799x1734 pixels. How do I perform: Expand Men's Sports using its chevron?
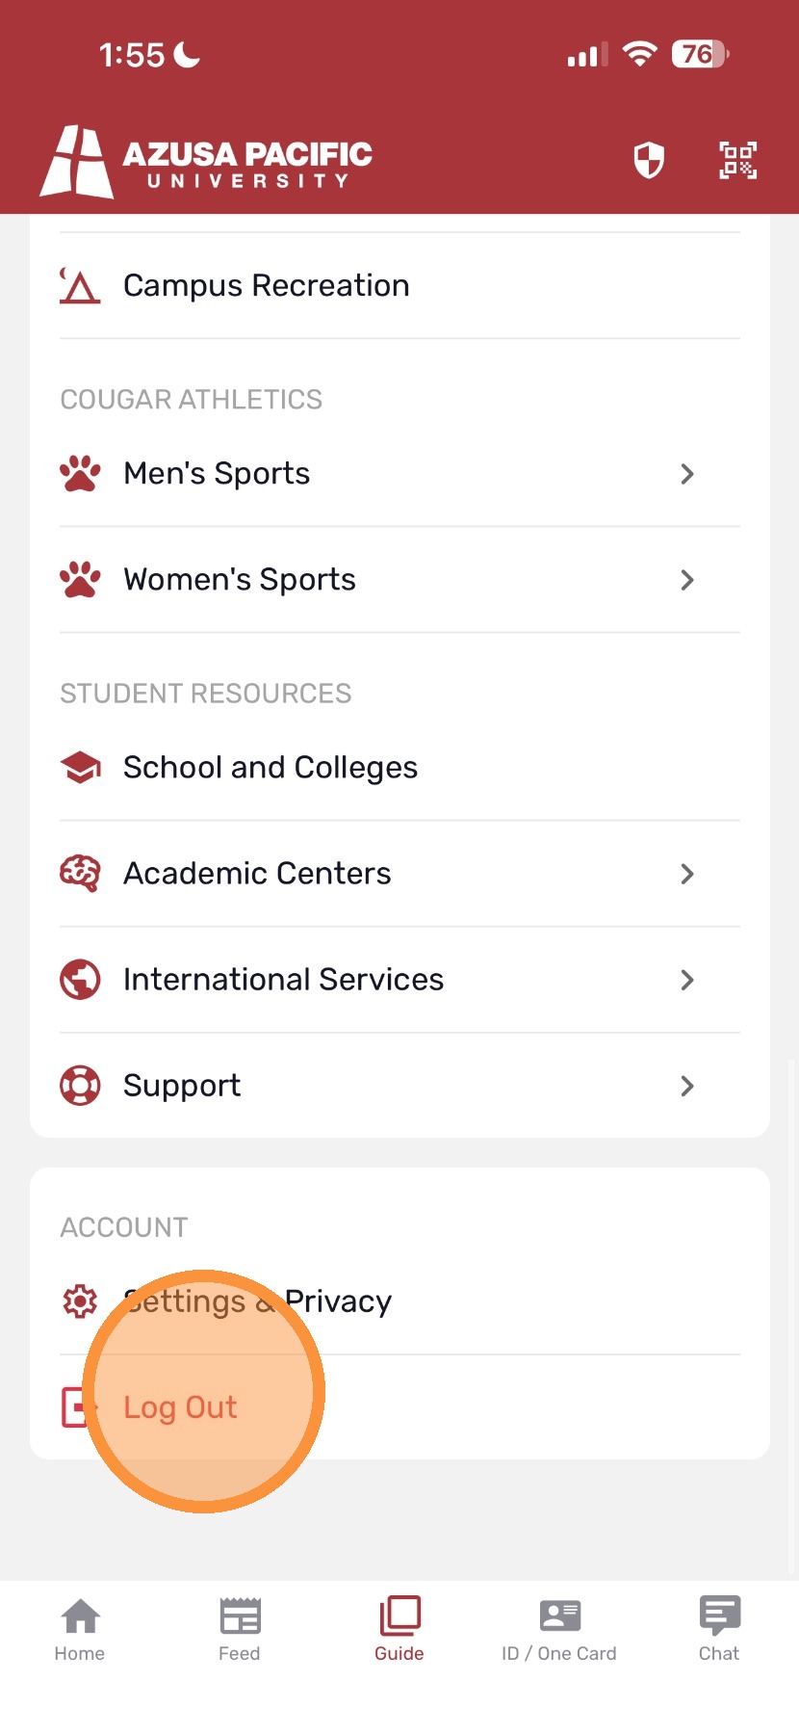tap(687, 474)
